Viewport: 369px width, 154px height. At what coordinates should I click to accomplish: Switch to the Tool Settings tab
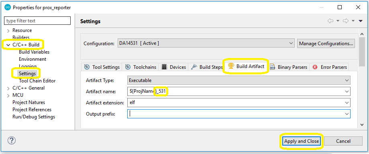point(102,67)
